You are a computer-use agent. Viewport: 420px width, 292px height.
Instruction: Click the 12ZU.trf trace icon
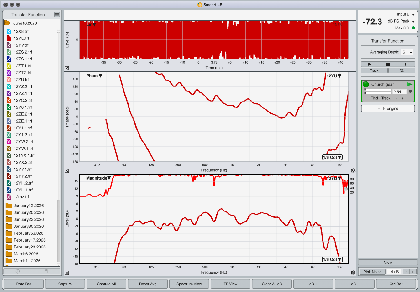pyautogui.click(x=9, y=80)
